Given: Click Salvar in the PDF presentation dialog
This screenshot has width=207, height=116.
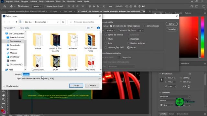Looking at the screenshot, I should [171, 24].
